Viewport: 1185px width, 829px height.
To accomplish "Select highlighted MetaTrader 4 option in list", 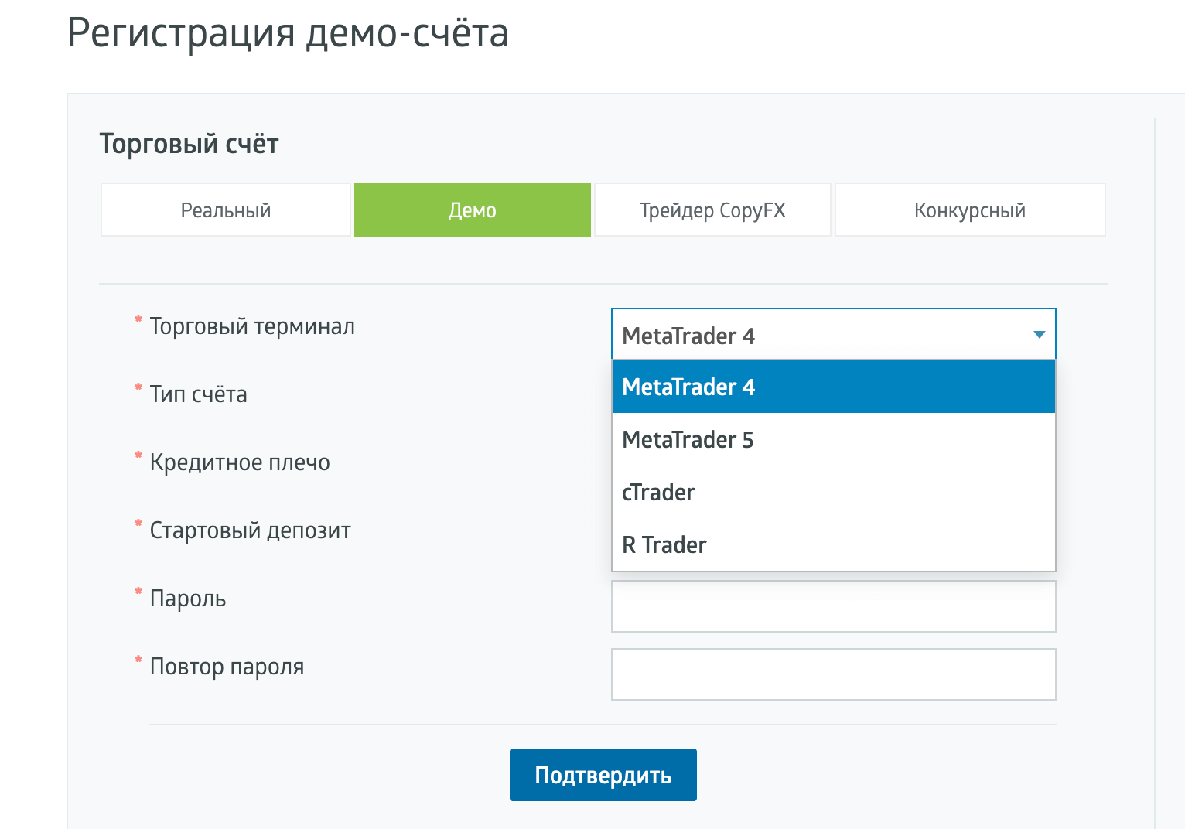I will pyautogui.click(x=833, y=387).
